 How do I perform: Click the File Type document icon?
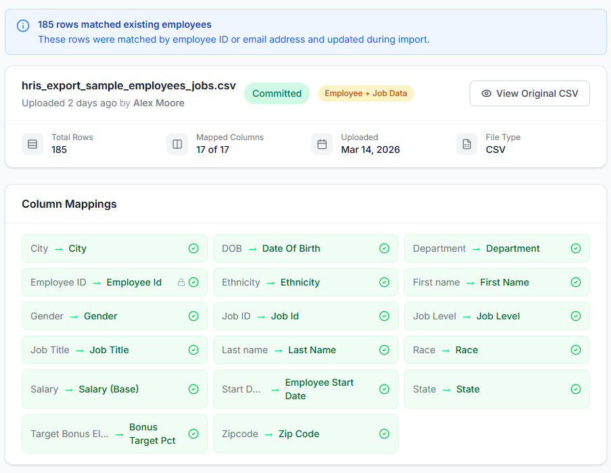point(466,143)
